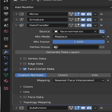112x112 pixels.
Task: Click the Vertex Group field icon
Action: 56,47
